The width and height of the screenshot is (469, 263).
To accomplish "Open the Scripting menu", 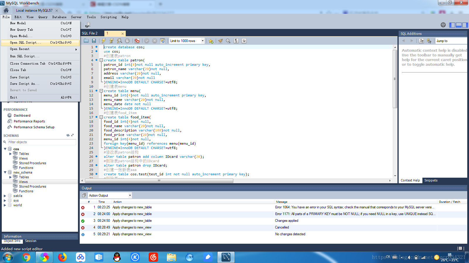I will pyautogui.click(x=108, y=17).
